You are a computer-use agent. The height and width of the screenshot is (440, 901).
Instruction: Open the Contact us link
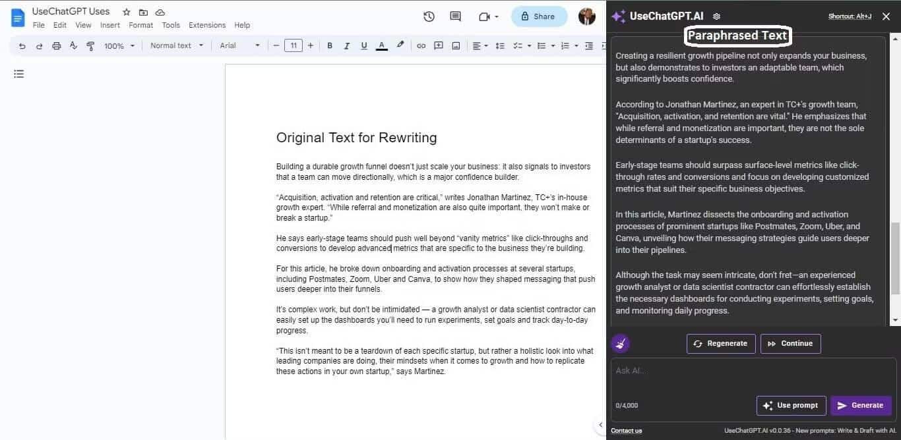pyautogui.click(x=626, y=431)
